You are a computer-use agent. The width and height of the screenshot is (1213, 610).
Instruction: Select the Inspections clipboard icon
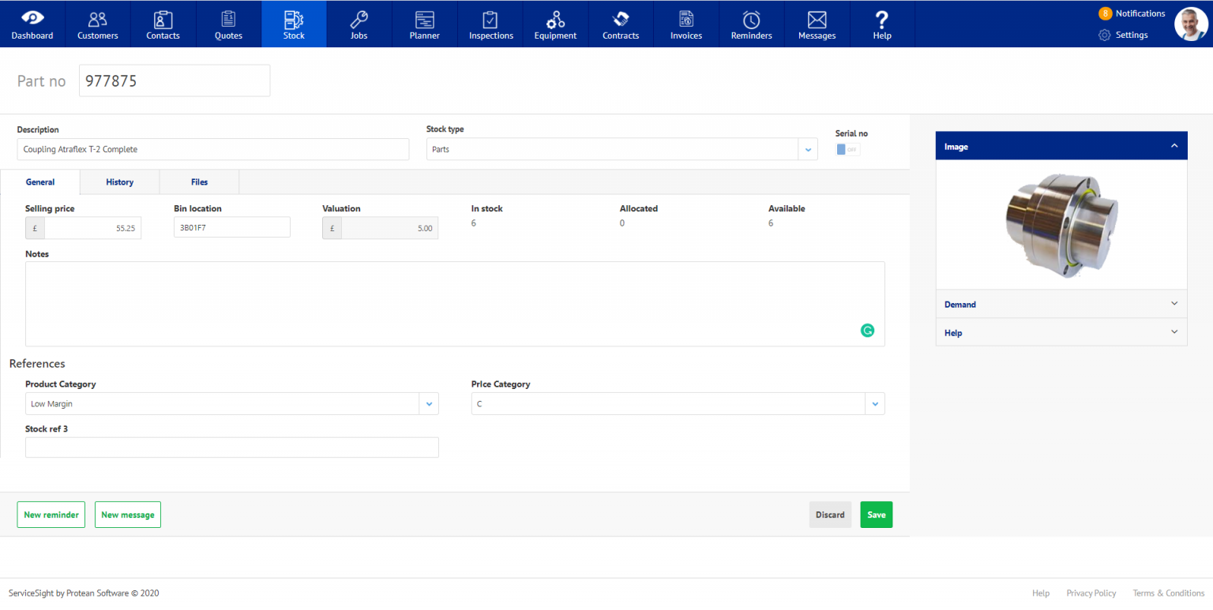pyautogui.click(x=490, y=17)
